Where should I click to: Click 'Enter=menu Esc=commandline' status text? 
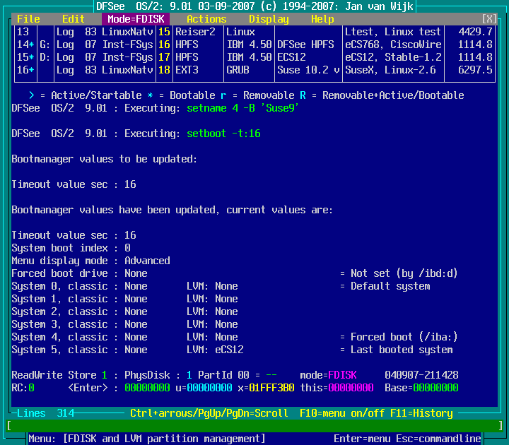click(407, 439)
